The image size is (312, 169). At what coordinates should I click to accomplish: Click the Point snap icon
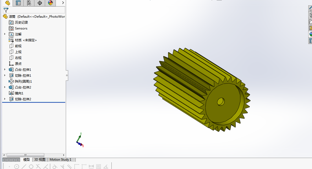pyautogui.click(x=9, y=167)
